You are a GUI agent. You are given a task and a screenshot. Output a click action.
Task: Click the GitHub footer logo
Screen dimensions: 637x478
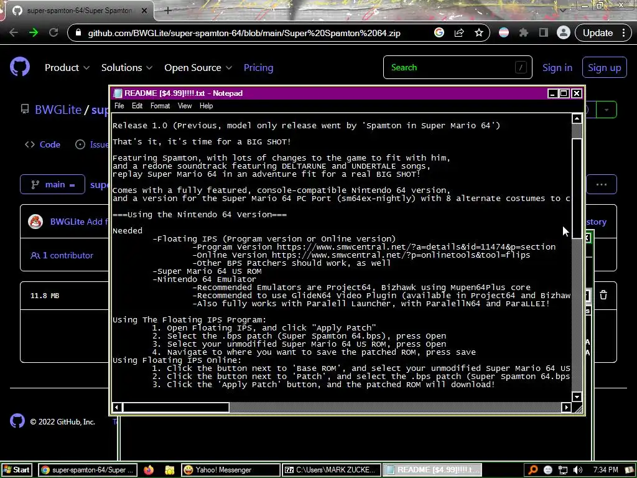point(17,421)
